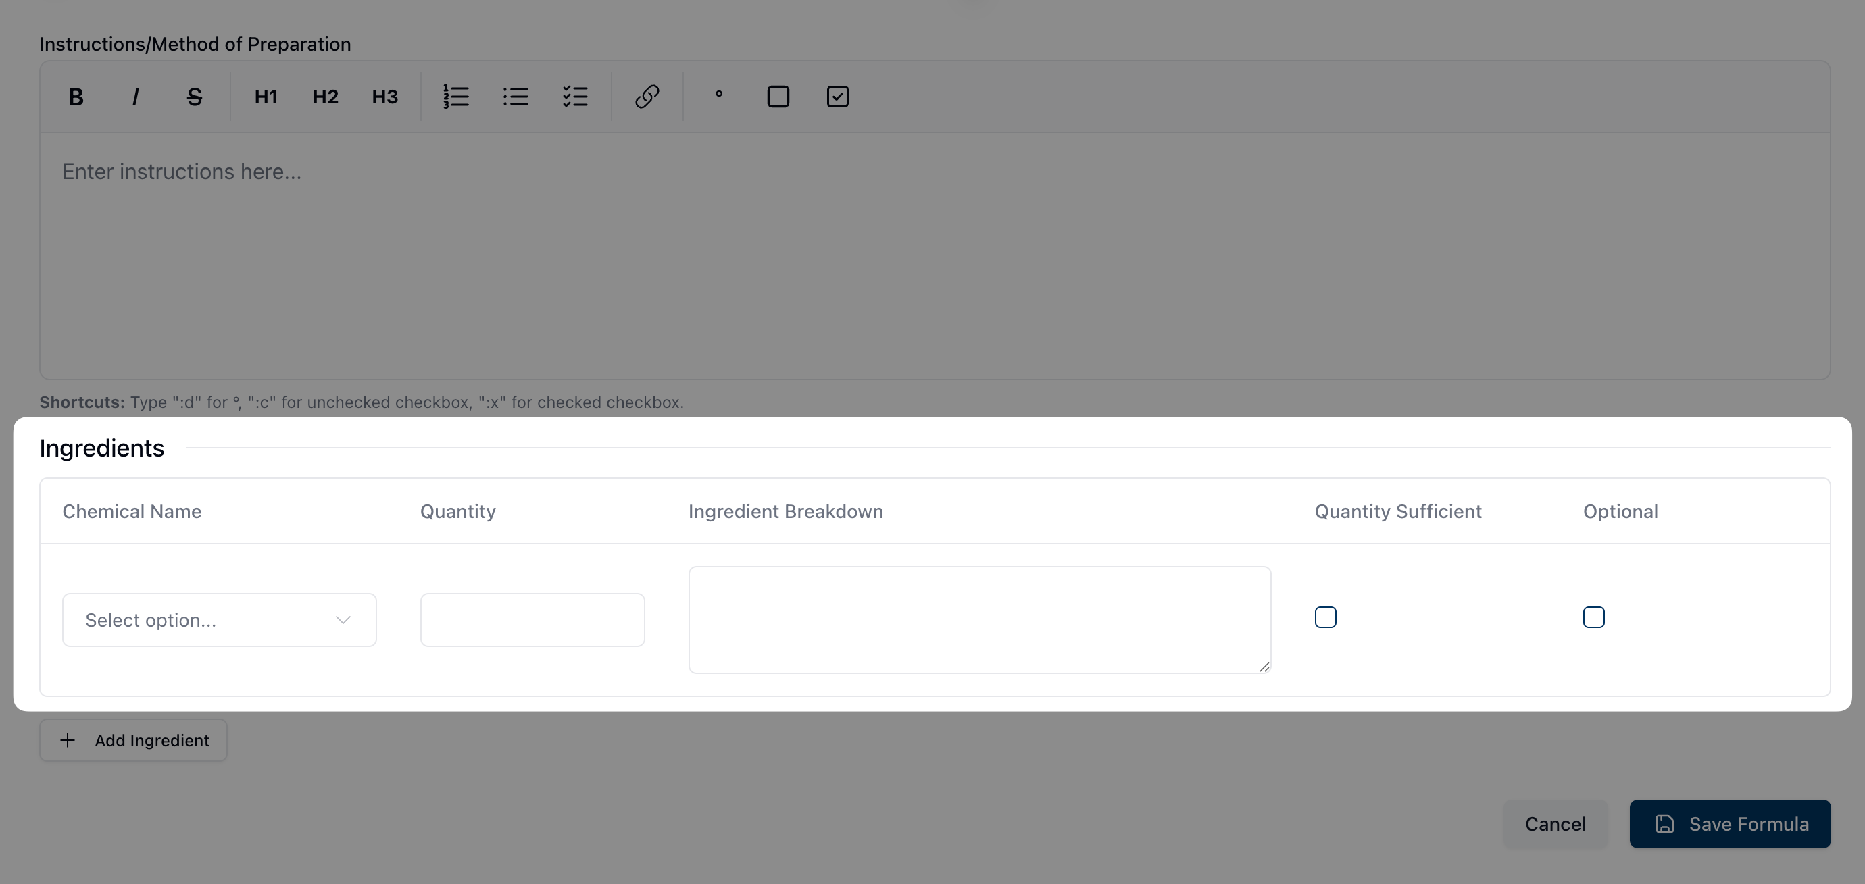Apply strikethrough formatting
Image resolution: width=1865 pixels, height=884 pixels.
coord(194,97)
